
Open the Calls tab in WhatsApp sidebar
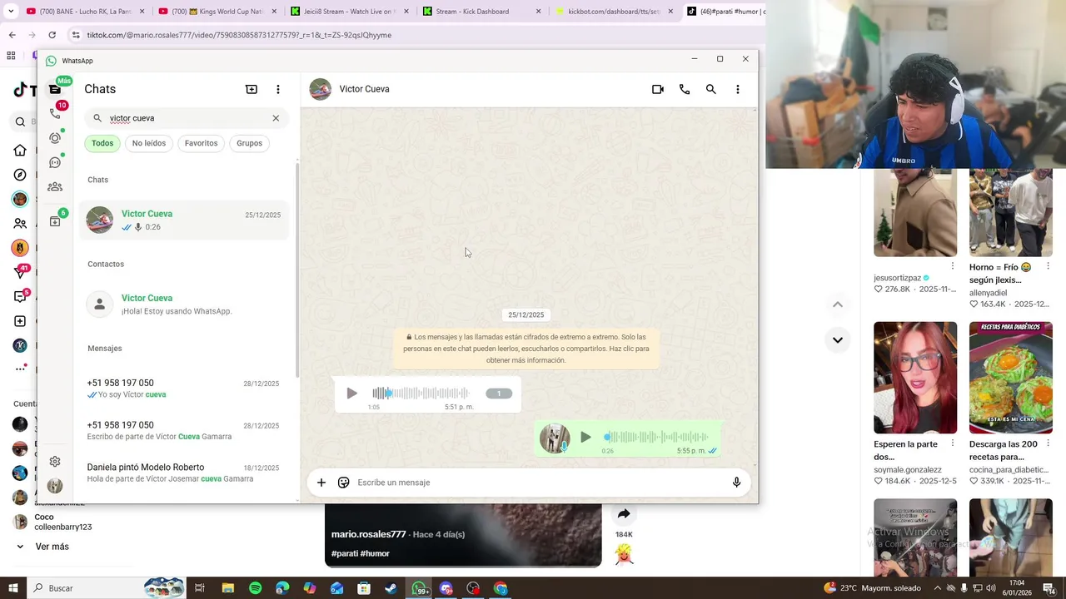pyautogui.click(x=55, y=113)
